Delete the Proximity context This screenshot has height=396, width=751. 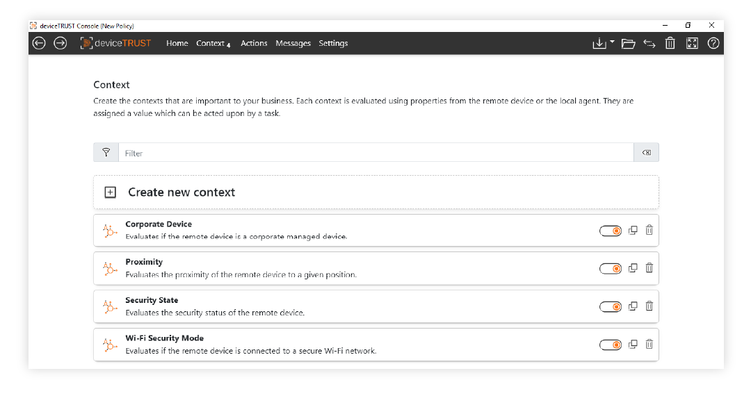point(649,268)
